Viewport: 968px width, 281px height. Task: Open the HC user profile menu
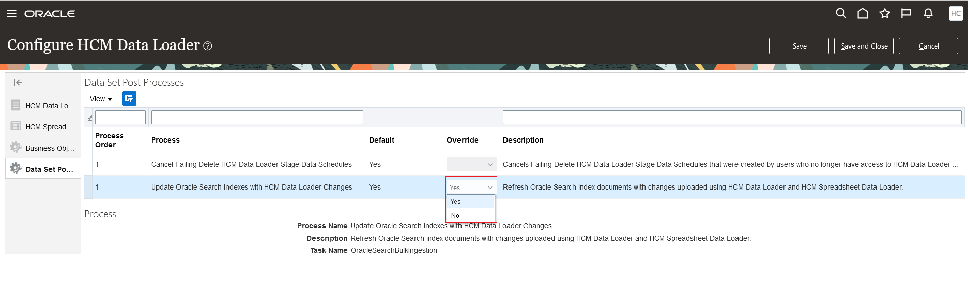pyautogui.click(x=956, y=14)
